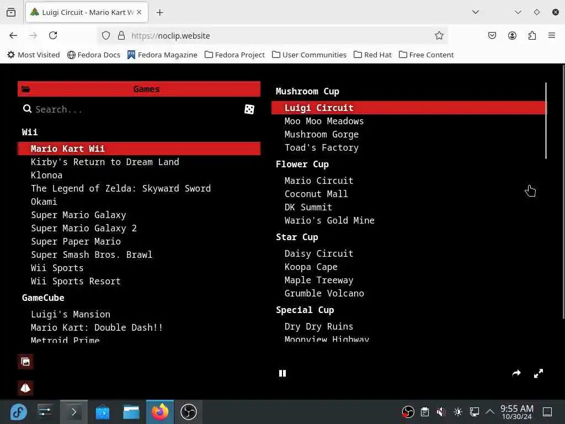The width and height of the screenshot is (565, 424).
Task: Expand hidden system tray icons
Action: (x=490, y=411)
